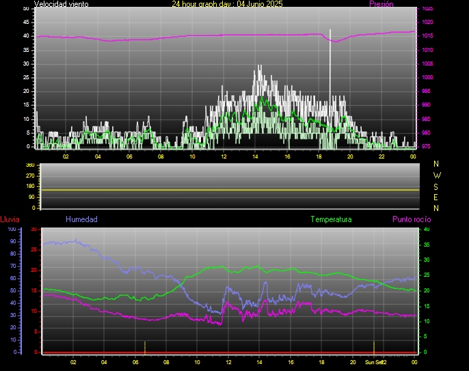Click the yellow sunset marker above 'Sun Set'

coord(374,347)
